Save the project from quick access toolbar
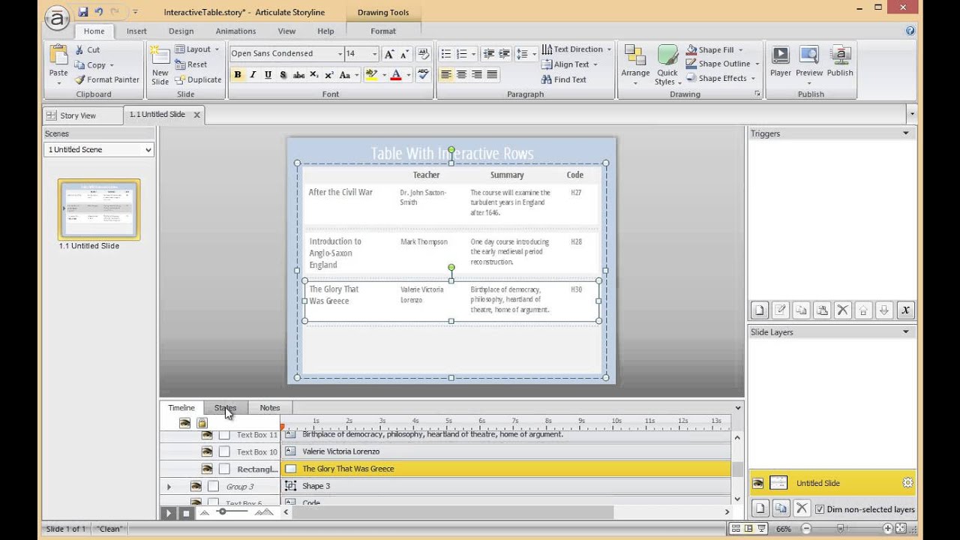960x540 pixels. 83,12
